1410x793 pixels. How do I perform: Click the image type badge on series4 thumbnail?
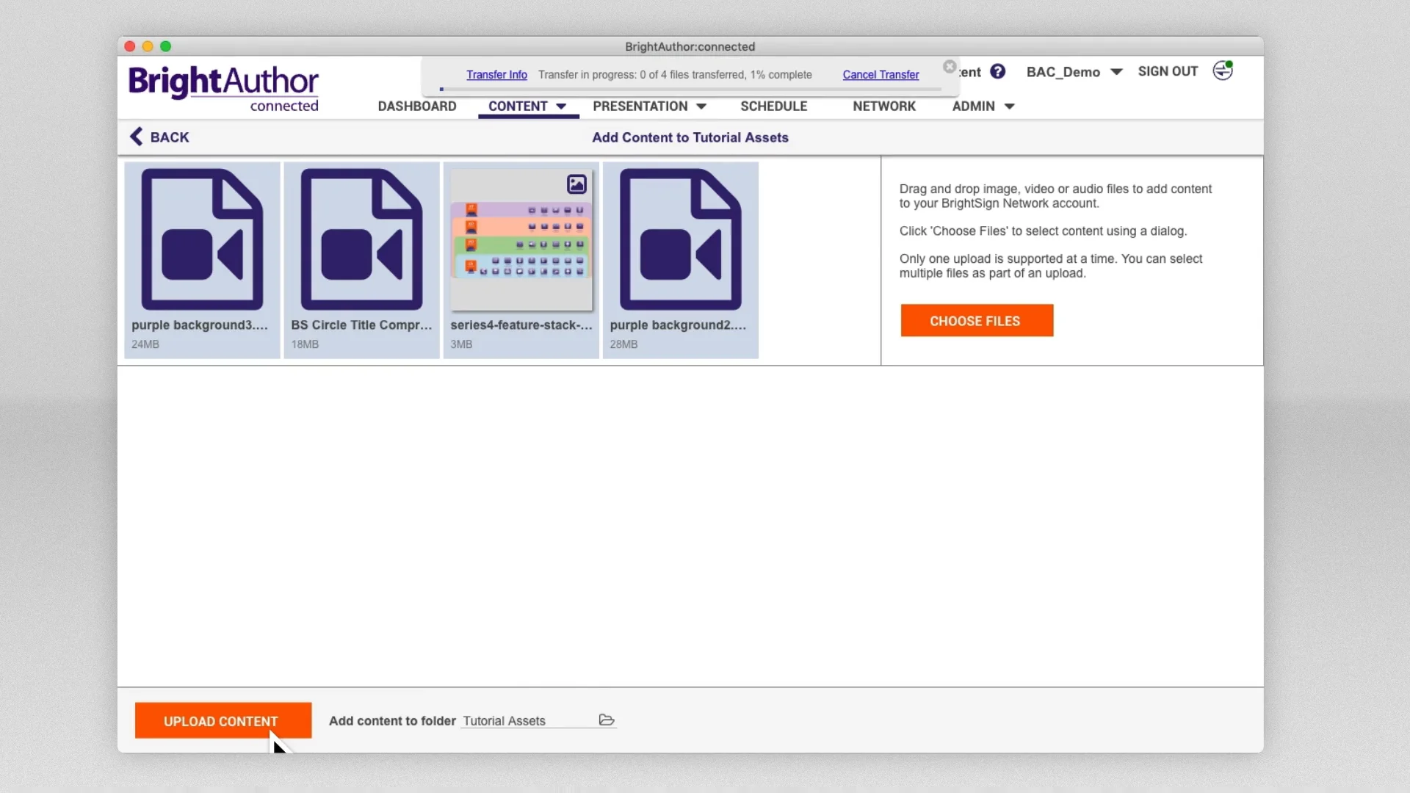[576, 184]
